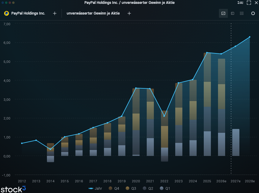Image resolution: width=259 pixels, height=193 pixels.
Task: Switch to split panel view icon
Action: coord(233,13)
